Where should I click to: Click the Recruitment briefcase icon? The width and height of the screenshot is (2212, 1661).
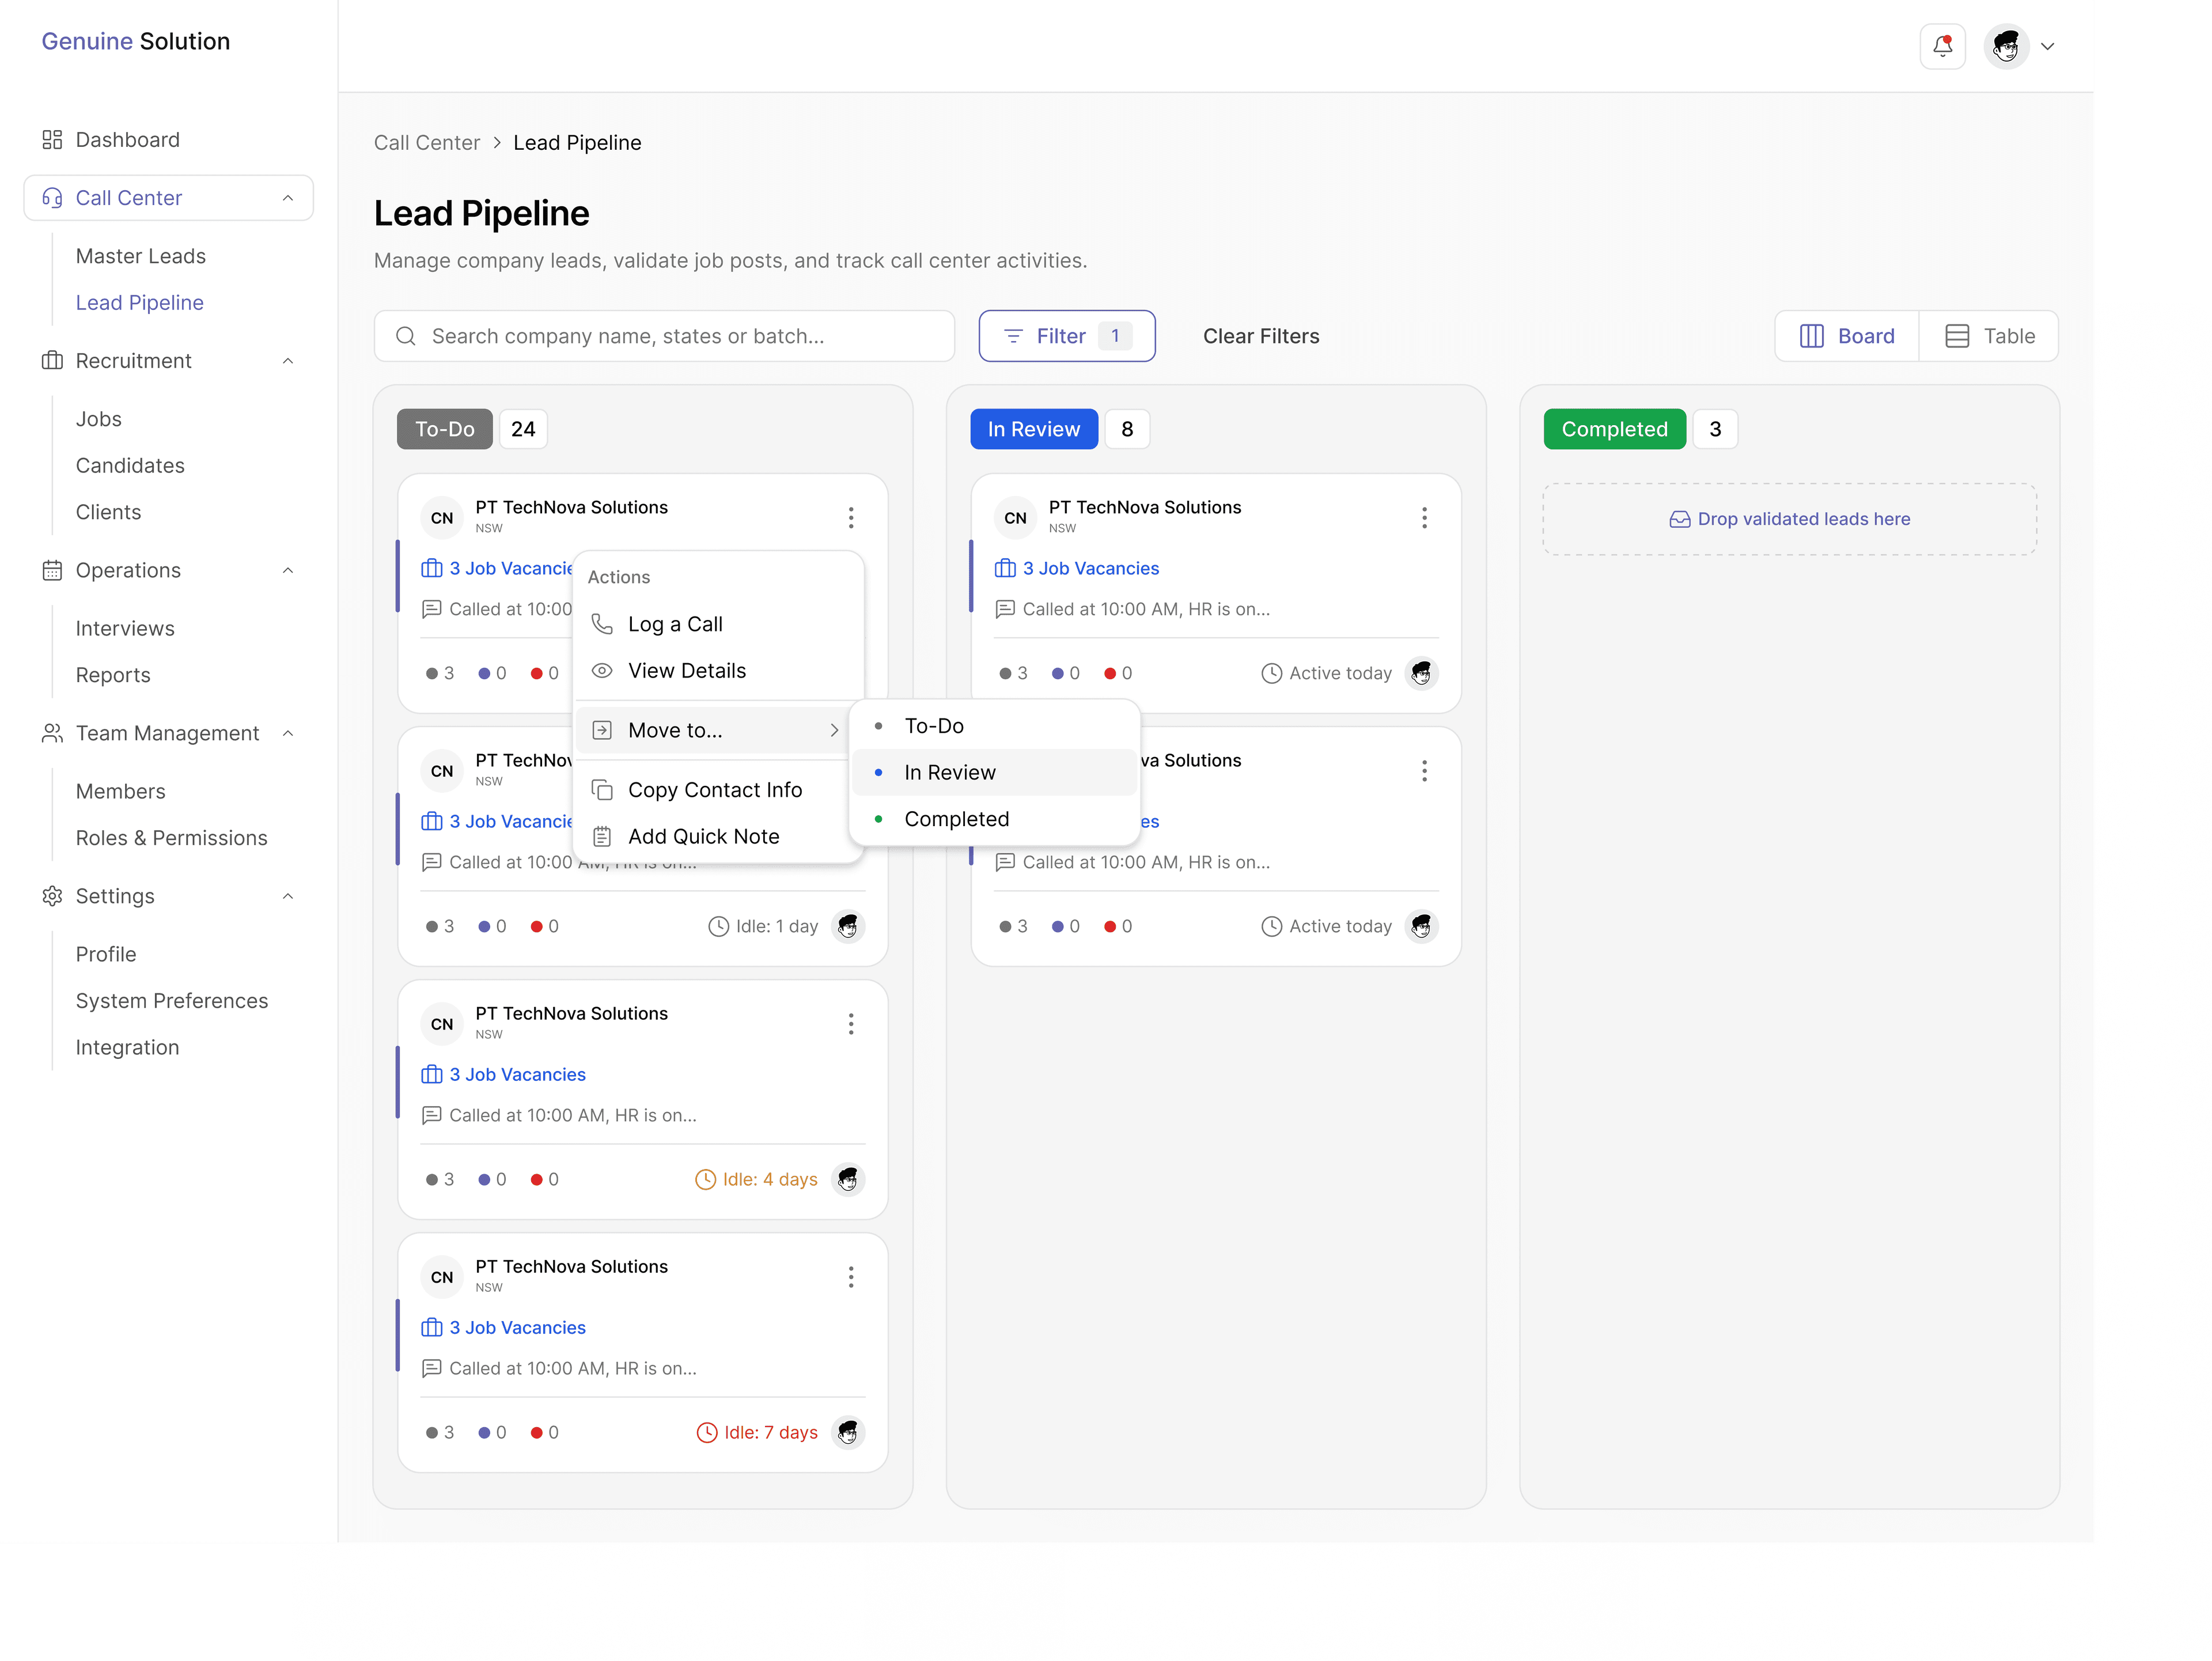coord(52,361)
